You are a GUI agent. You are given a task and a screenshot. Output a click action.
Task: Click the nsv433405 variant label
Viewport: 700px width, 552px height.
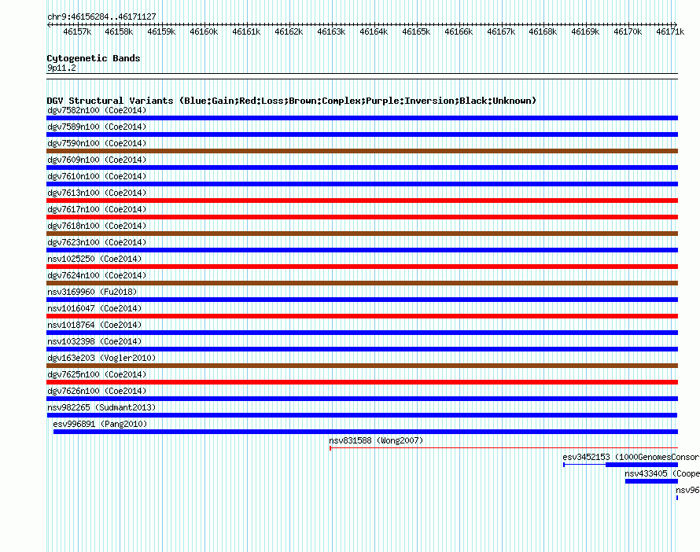662,473
